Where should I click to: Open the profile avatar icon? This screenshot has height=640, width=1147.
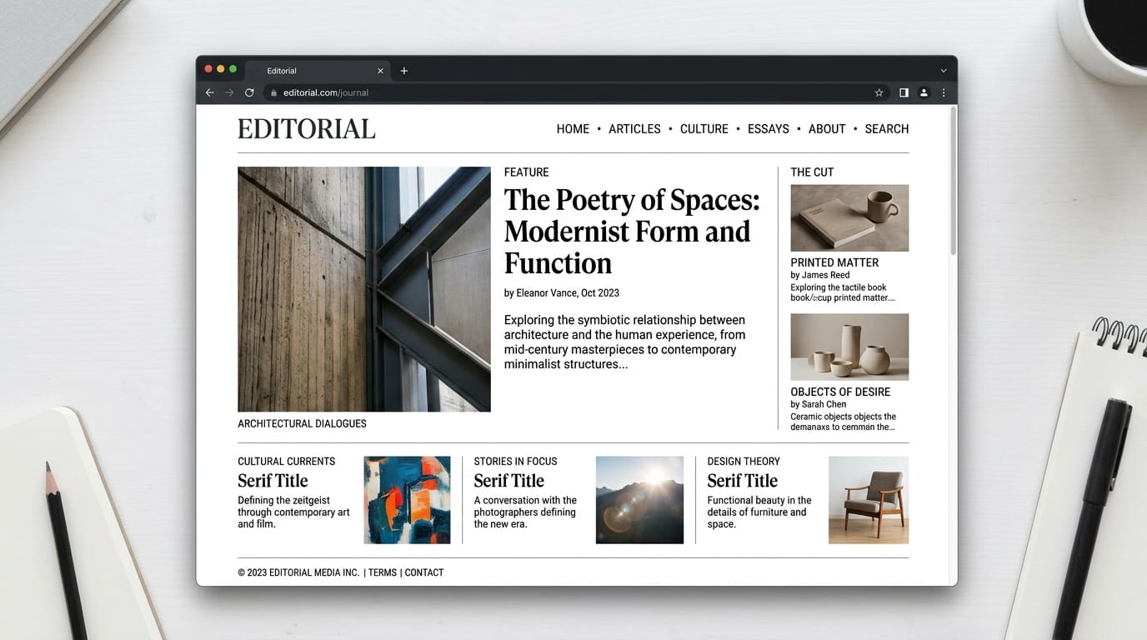click(x=924, y=92)
